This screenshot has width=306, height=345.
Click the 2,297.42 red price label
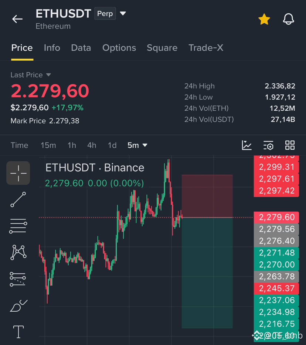click(x=276, y=191)
